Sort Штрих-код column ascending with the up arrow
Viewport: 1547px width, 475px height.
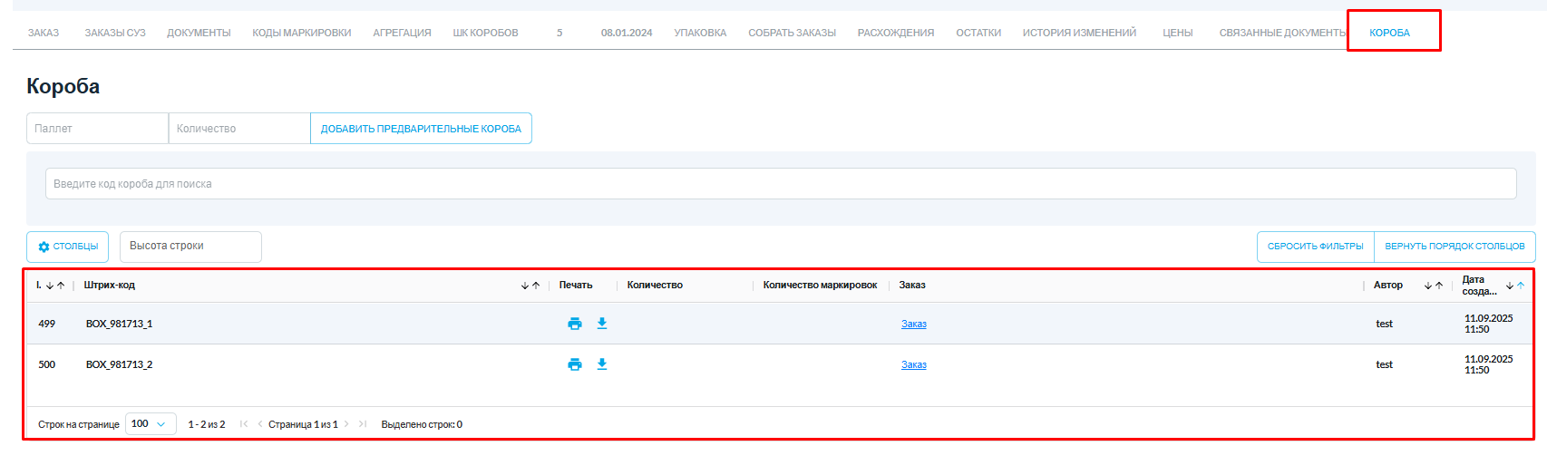(536, 286)
